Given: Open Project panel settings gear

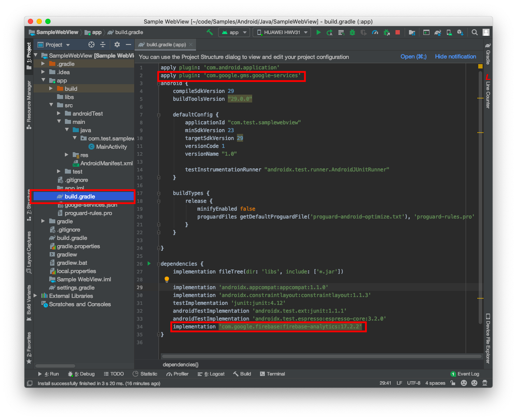Looking at the screenshot, I should coord(117,44).
